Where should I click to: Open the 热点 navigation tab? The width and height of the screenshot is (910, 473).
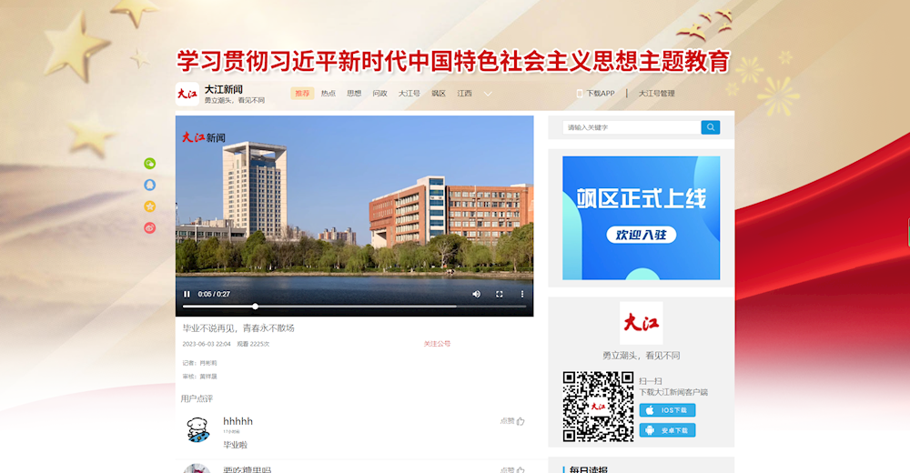click(x=329, y=94)
